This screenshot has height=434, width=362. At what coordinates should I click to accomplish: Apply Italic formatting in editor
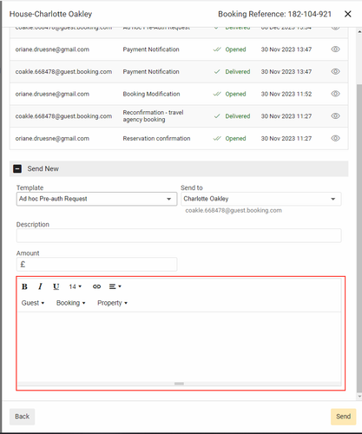pos(40,286)
